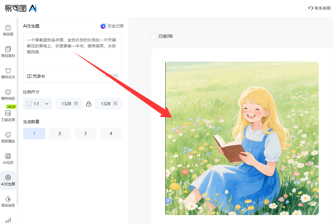The width and height of the screenshot is (333, 224).
Task: Click the 联系客服 headset icon
Action: coord(310,8)
